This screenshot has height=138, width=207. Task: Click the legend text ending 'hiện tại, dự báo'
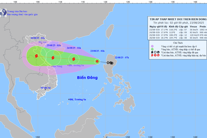coord(184,56)
